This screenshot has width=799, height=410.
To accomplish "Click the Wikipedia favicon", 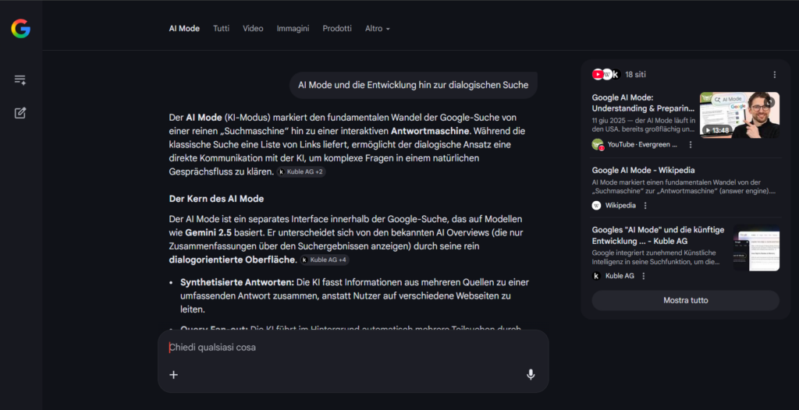I will [596, 206].
